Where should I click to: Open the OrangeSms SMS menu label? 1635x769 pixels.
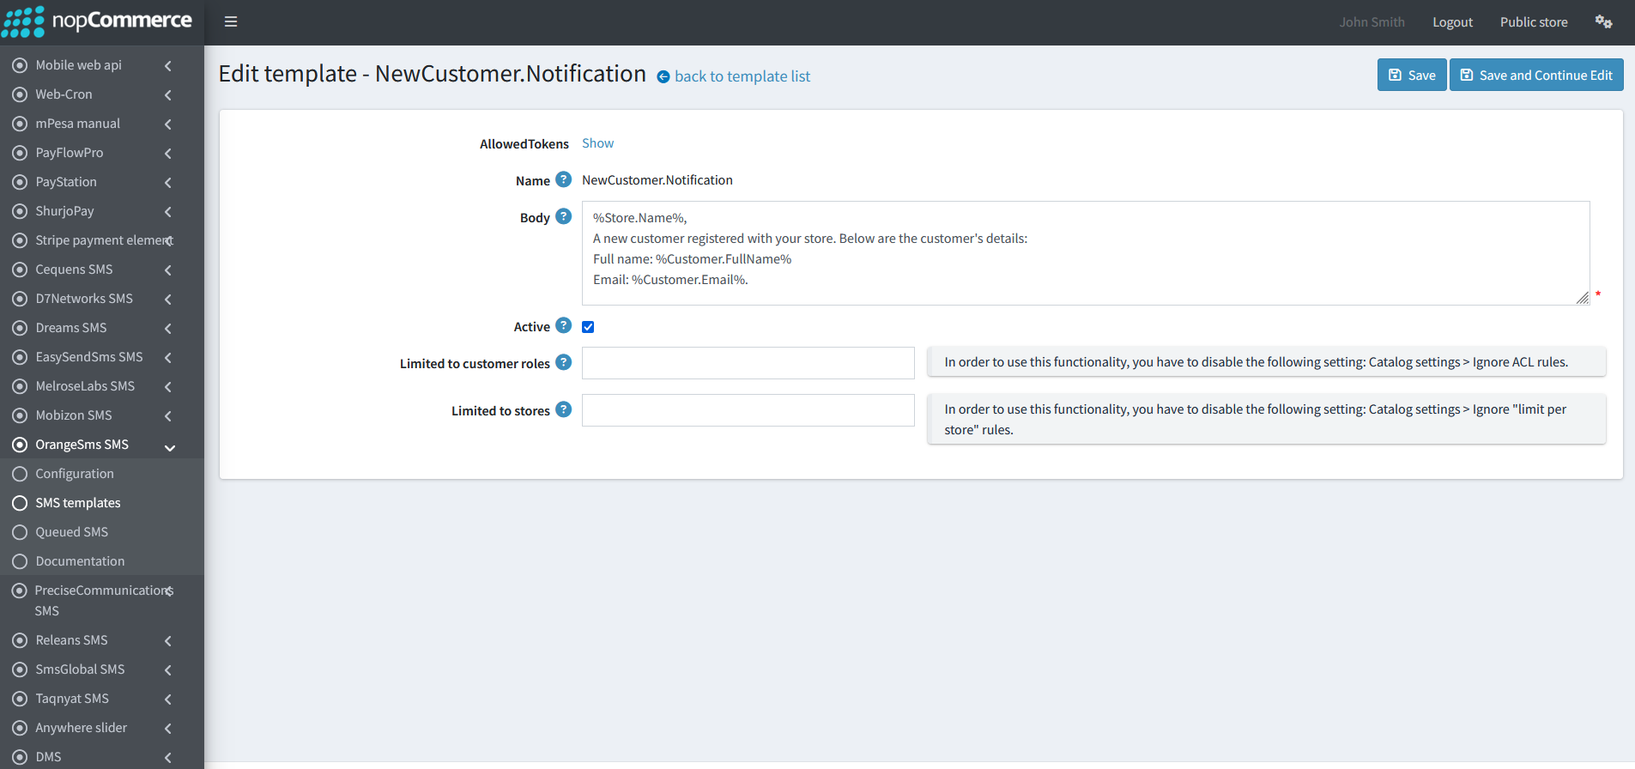pos(82,445)
